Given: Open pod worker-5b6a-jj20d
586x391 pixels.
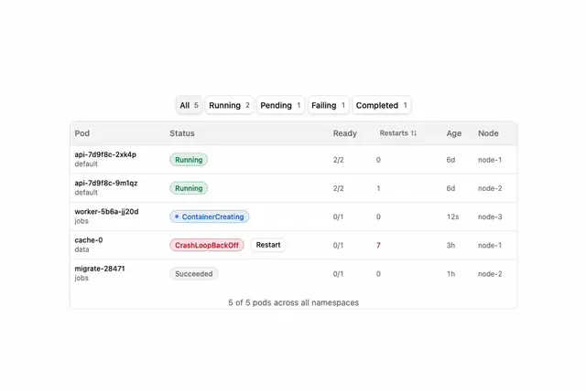Looking at the screenshot, I should pyautogui.click(x=106, y=212).
